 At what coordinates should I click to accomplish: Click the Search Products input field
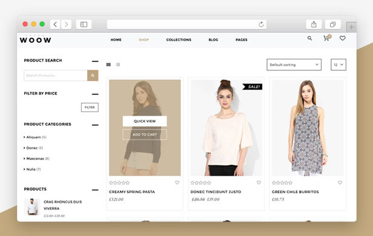[56, 76]
